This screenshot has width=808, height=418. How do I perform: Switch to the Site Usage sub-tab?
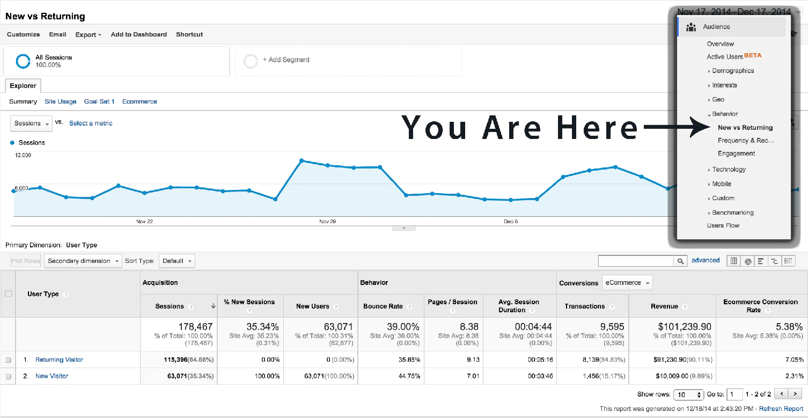click(x=61, y=101)
